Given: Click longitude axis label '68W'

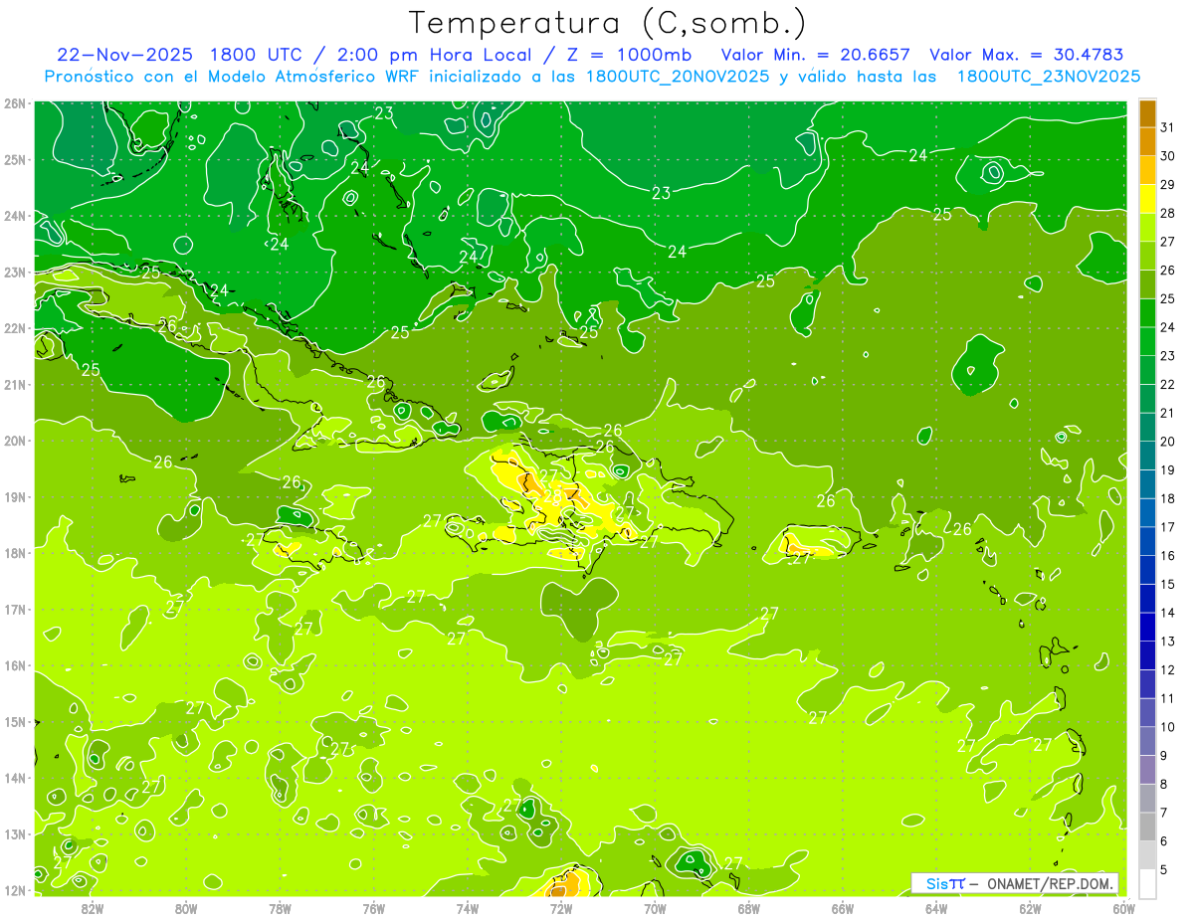Looking at the screenshot, I should (x=749, y=907).
